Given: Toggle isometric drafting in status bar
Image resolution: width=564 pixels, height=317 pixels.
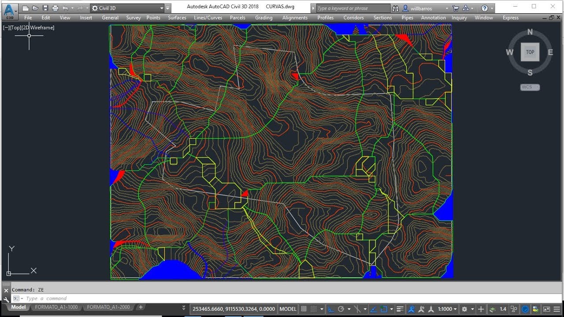Looking at the screenshot, I should coord(357,309).
